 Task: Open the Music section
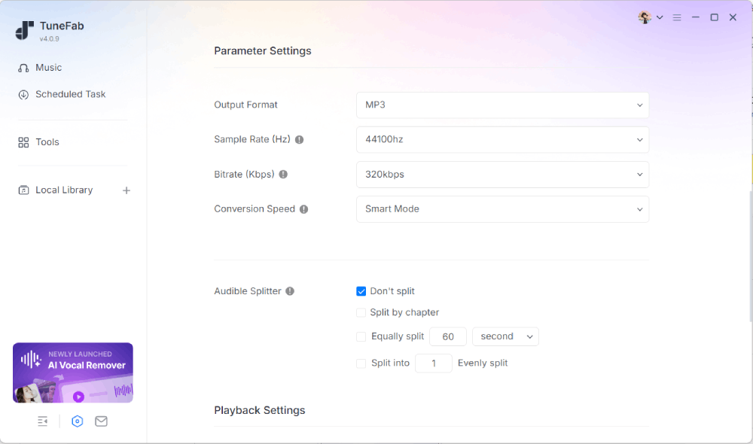pos(48,68)
